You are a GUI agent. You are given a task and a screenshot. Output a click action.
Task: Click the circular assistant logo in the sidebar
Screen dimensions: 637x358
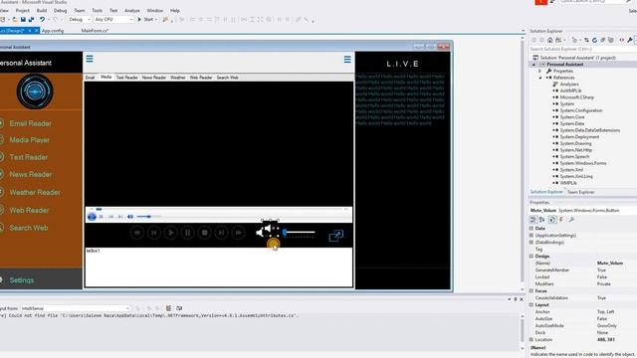[x=35, y=91]
